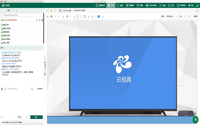Open chat history messages link
200x125 pixels.
[40, 89]
